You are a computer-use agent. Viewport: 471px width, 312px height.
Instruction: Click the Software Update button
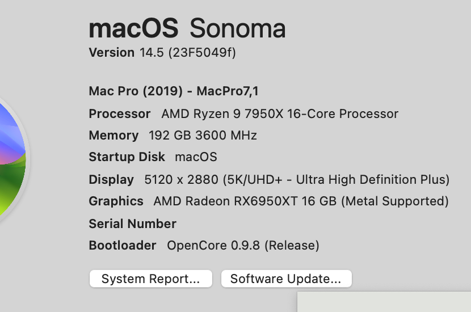pyautogui.click(x=286, y=279)
